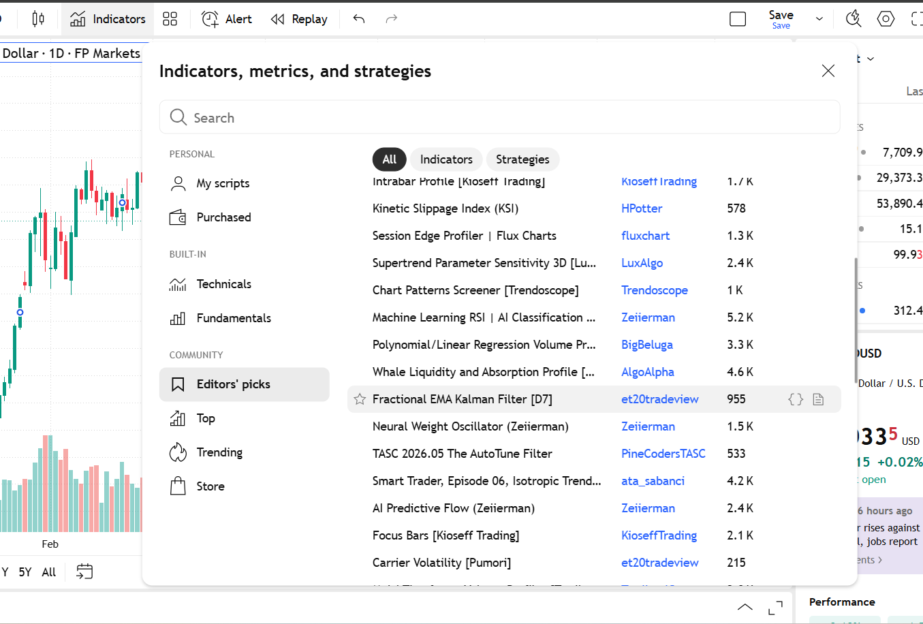Open script page icon for Fractional EMA Kalman Filter

click(819, 399)
